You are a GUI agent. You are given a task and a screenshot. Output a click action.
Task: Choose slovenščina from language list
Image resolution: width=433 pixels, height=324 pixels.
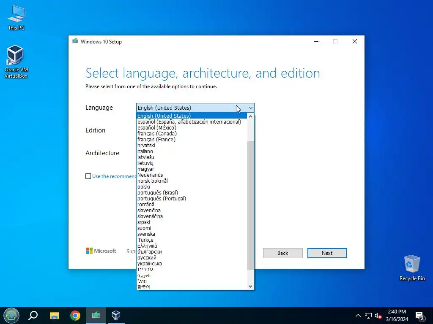pos(192,216)
